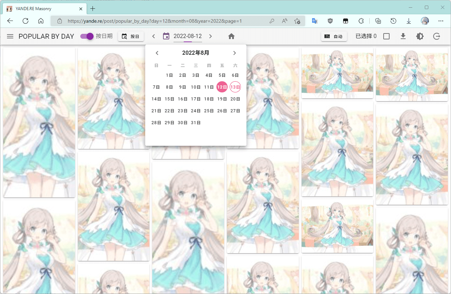Select 1日 in the calendar
This screenshot has height=294, width=451.
pyautogui.click(x=170, y=75)
